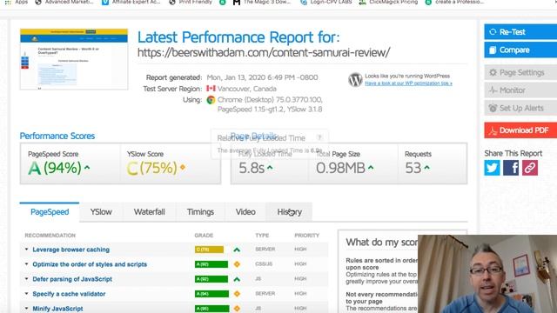557x313 pixels.
Task: Click the 'Performance Scores' heading
Action: click(57, 136)
